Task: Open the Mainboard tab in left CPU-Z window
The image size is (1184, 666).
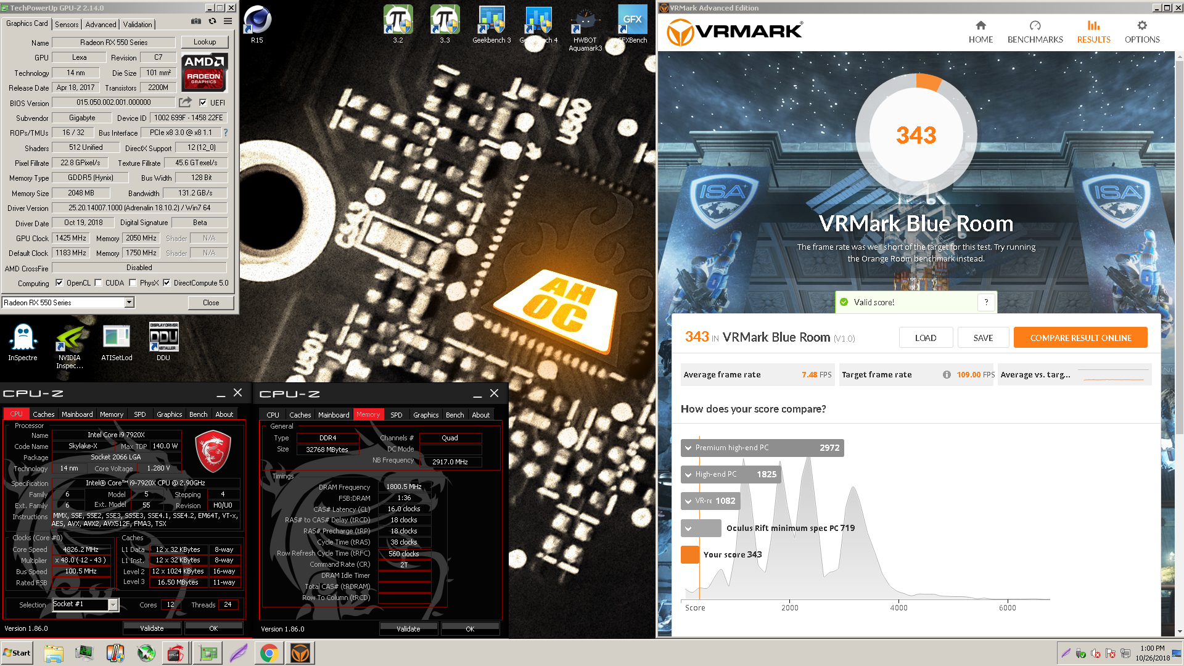Action: point(77,414)
